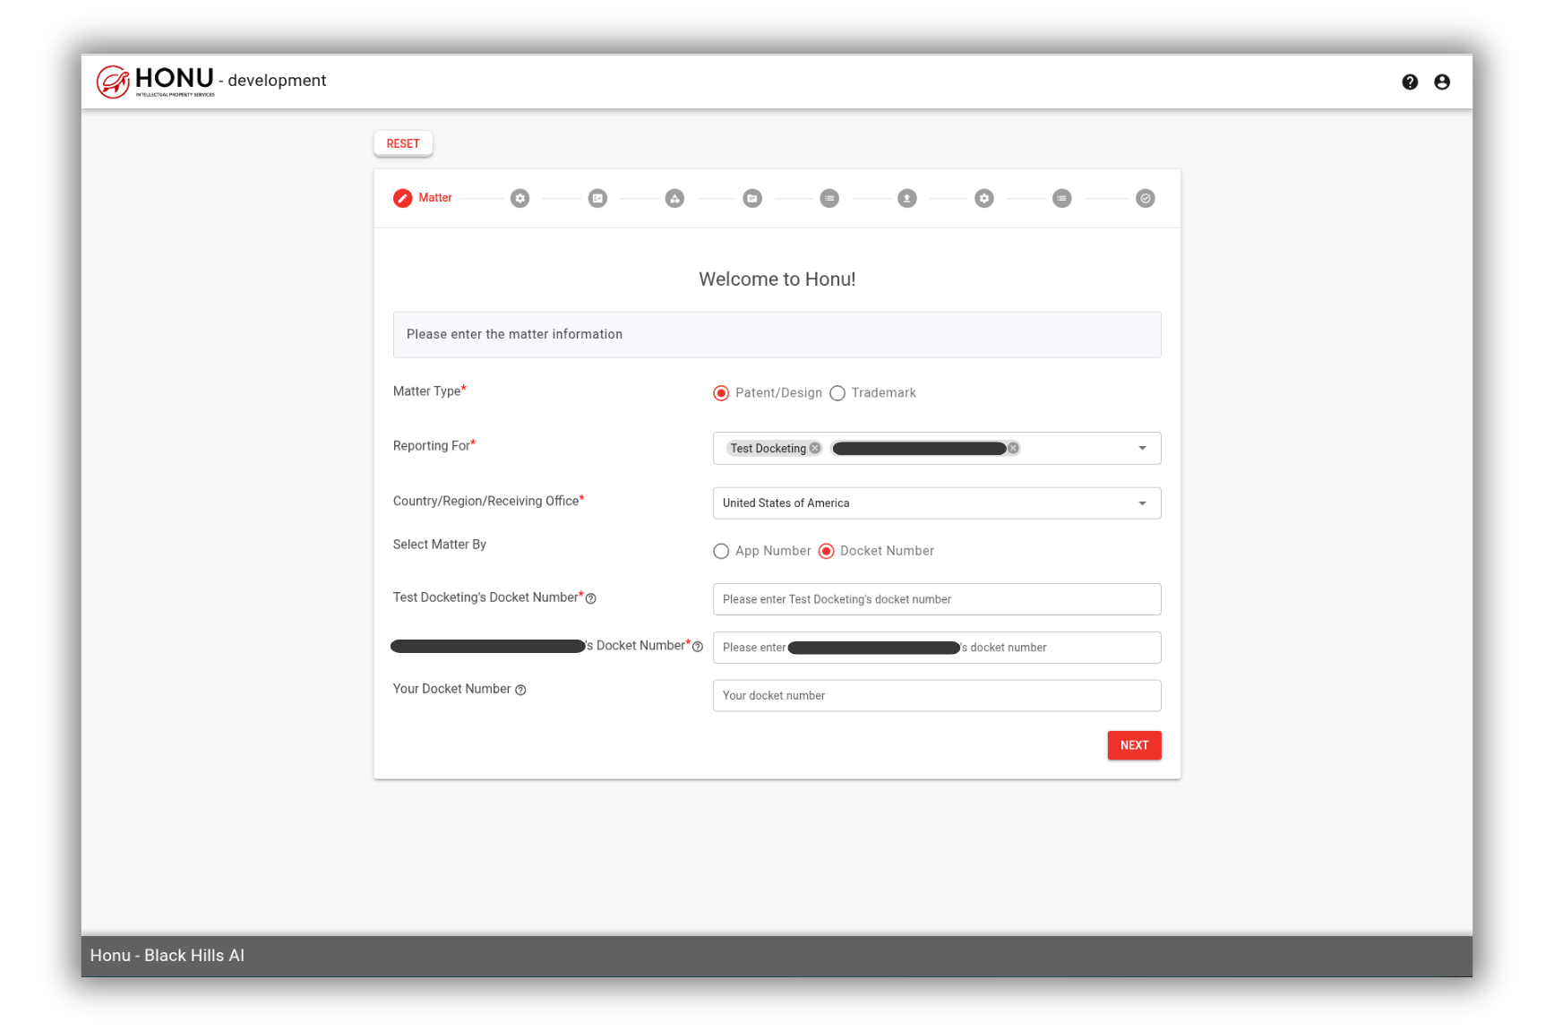
Task: Open the user account icon
Action: (x=1442, y=82)
